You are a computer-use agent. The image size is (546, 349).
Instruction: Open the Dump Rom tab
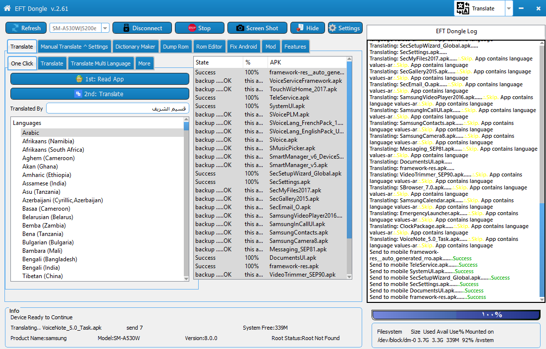click(175, 46)
